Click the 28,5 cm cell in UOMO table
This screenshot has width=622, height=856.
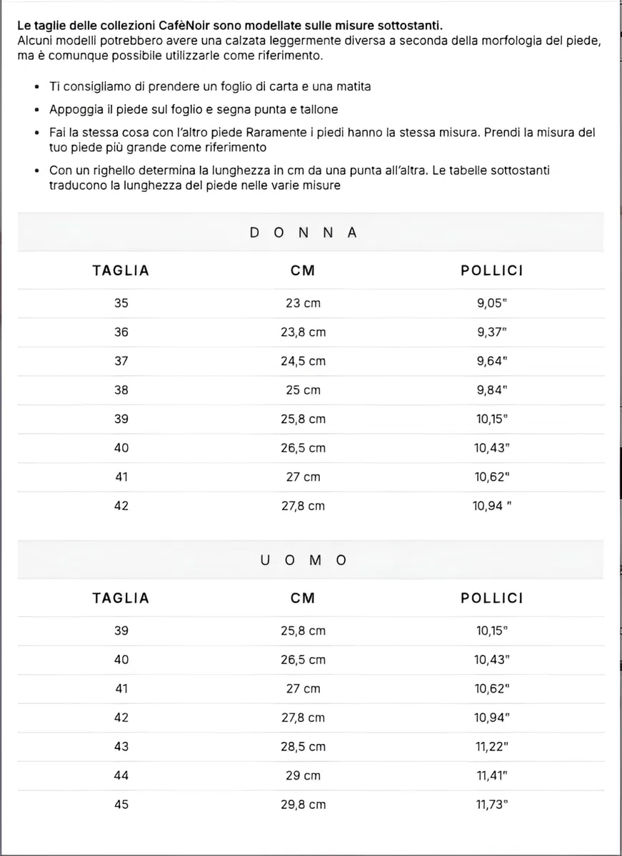303,746
